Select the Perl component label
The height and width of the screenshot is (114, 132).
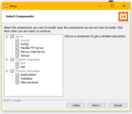pyautogui.click(x=23, y=67)
